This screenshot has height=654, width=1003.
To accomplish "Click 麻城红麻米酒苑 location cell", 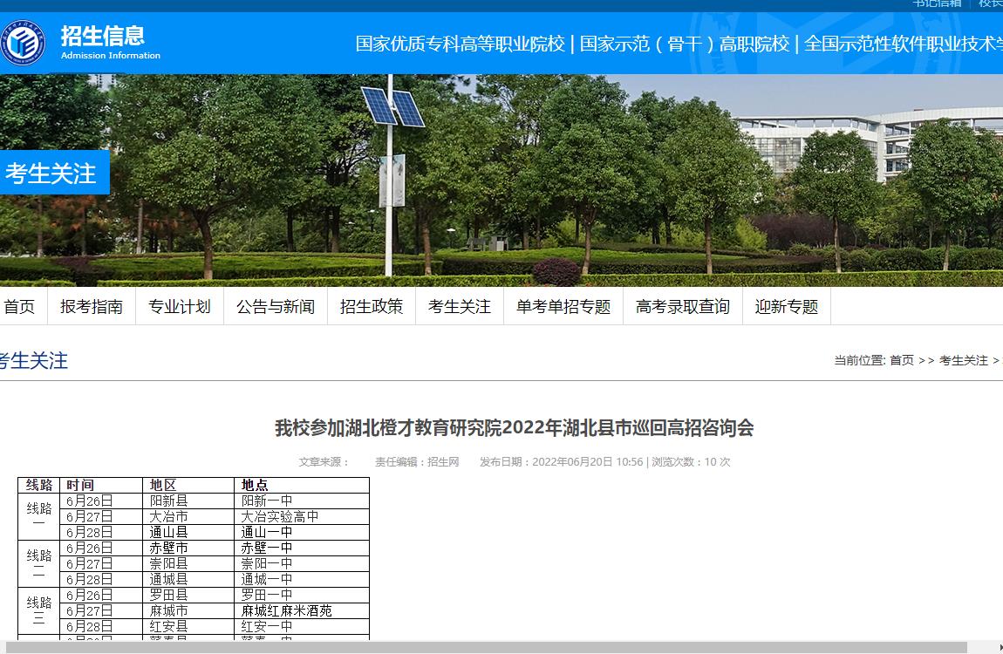I will pyautogui.click(x=302, y=610).
